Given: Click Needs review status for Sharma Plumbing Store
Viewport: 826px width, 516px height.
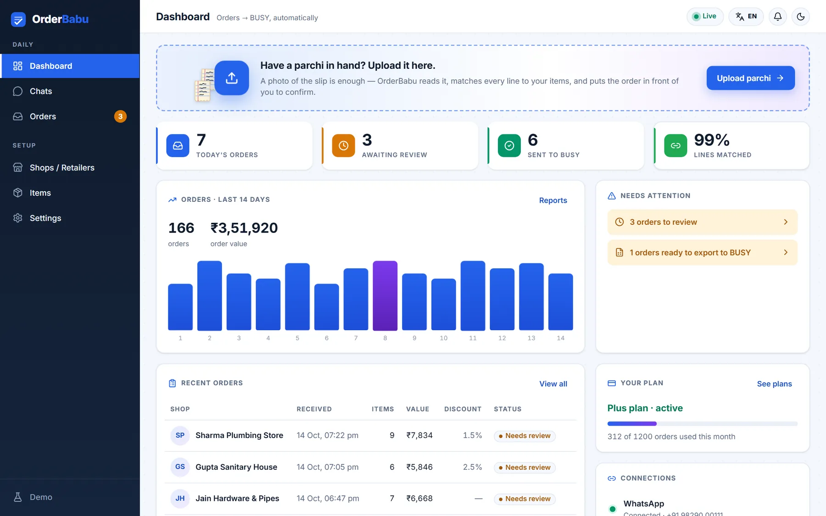Looking at the screenshot, I should [x=525, y=436].
